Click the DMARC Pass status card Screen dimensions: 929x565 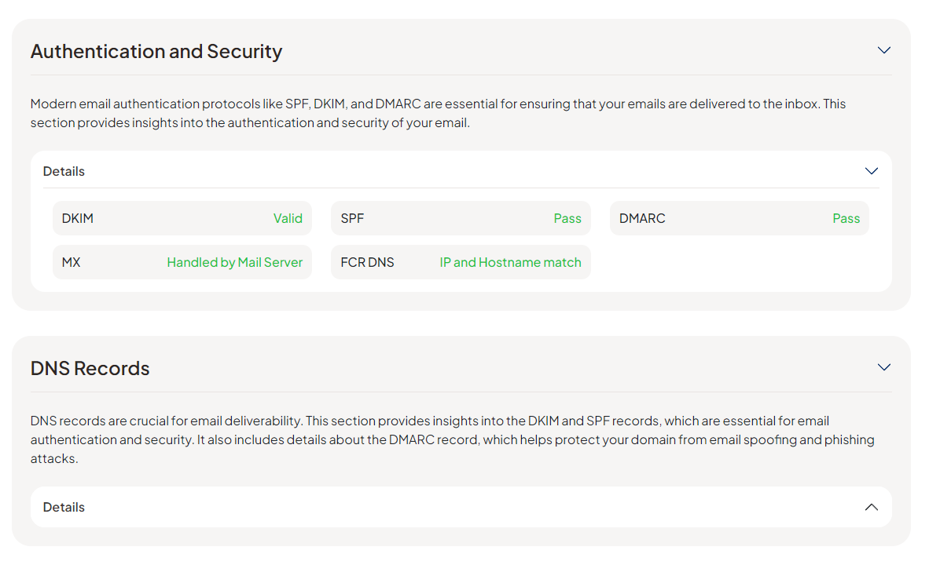coord(739,218)
